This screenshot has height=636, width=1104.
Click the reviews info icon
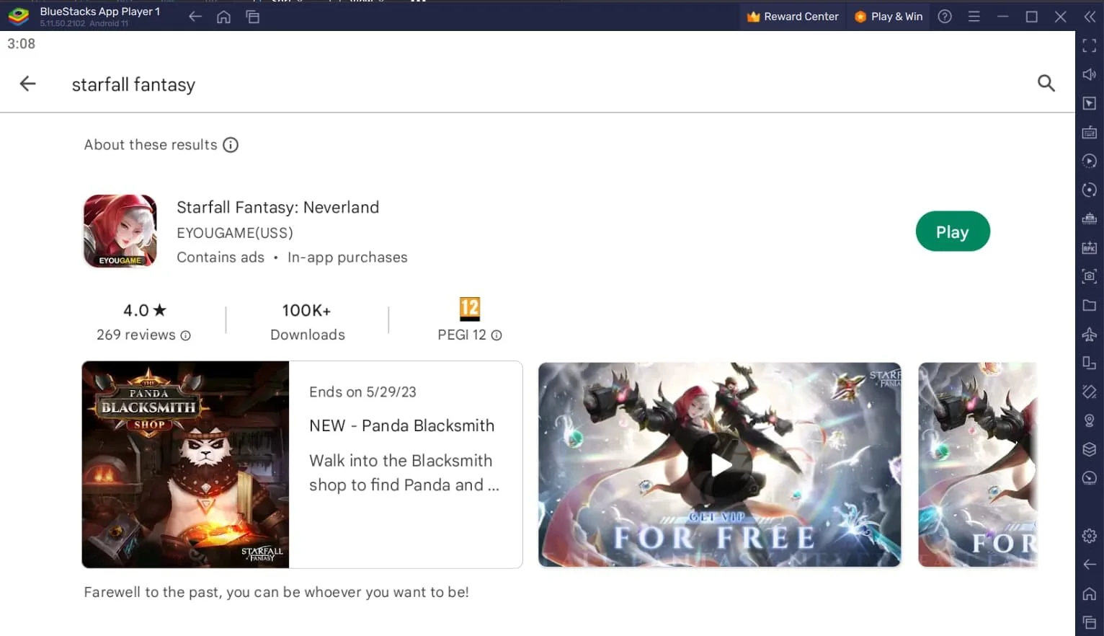click(x=186, y=335)
